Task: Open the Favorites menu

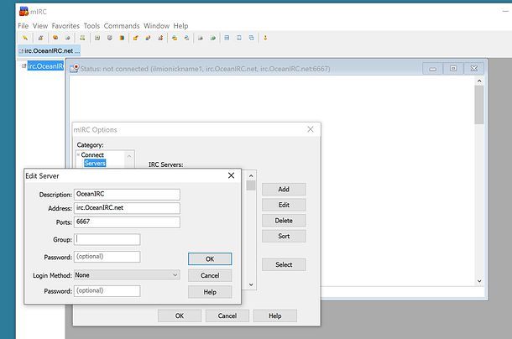Action: [x=65, y=26]
